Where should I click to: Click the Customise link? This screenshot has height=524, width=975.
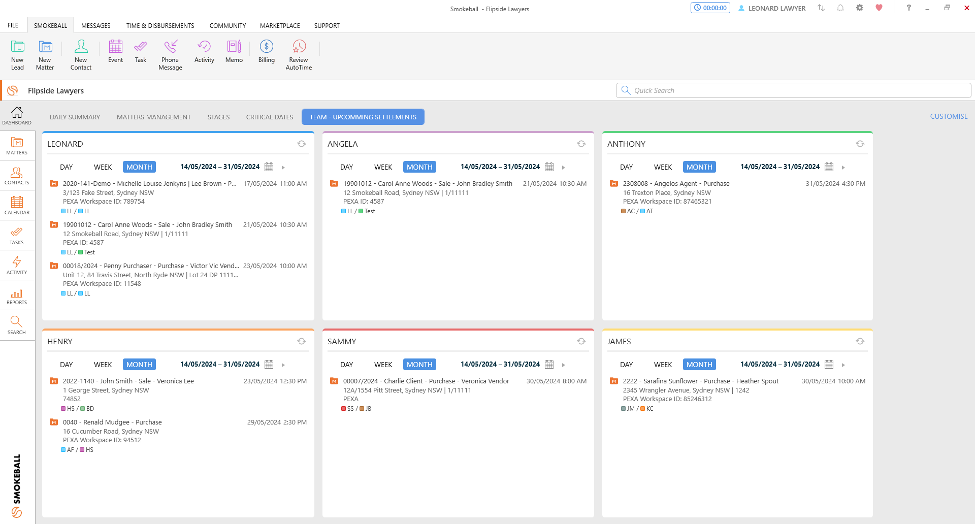coord(949,117)
